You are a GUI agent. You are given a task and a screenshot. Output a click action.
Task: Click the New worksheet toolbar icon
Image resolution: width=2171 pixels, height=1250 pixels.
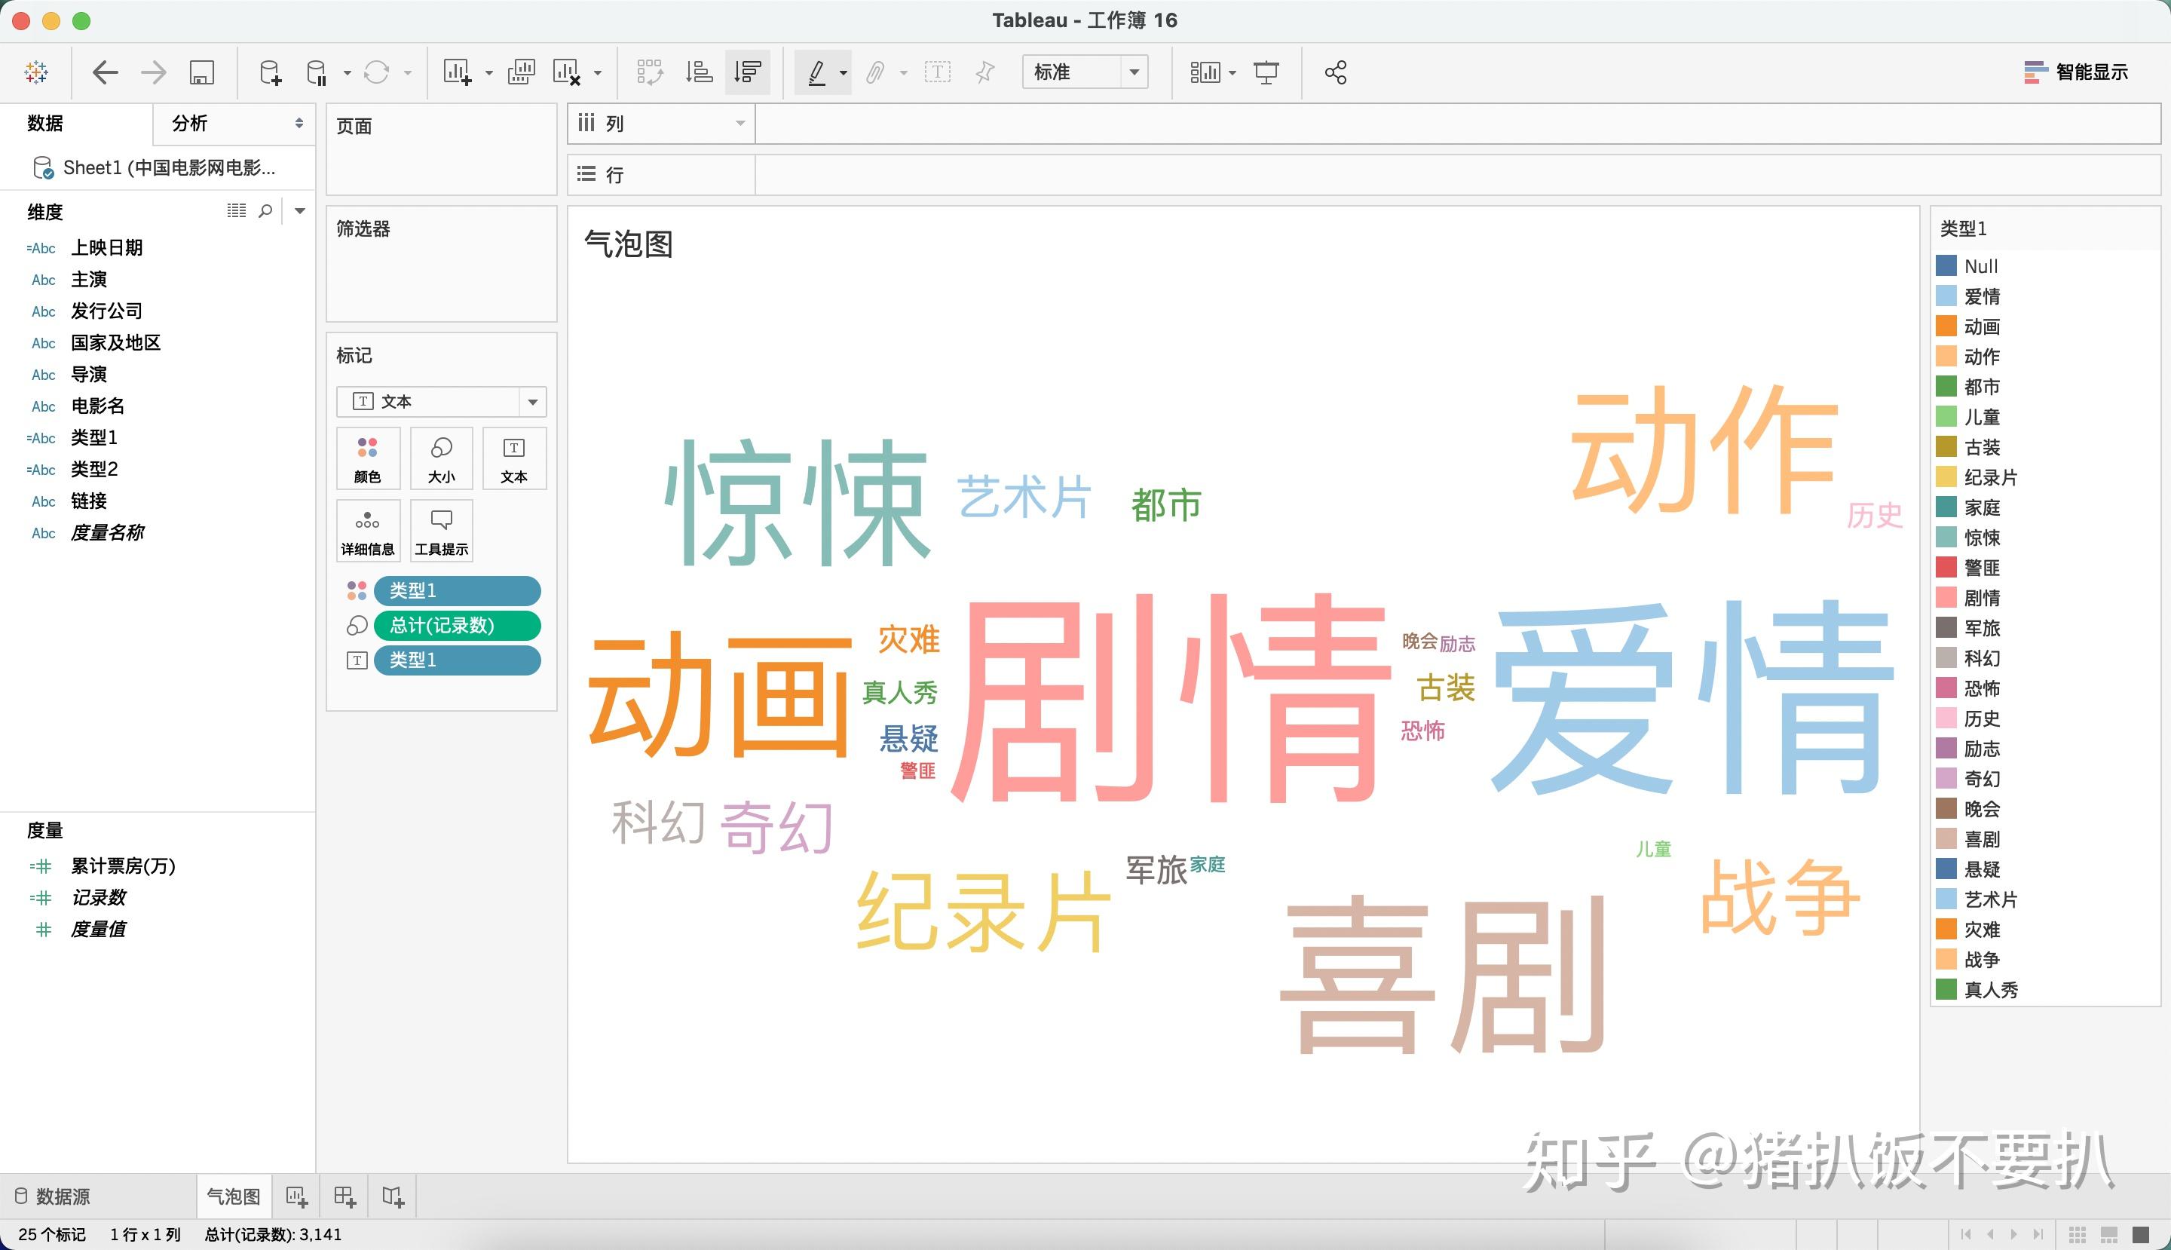[x=457, y=72]
